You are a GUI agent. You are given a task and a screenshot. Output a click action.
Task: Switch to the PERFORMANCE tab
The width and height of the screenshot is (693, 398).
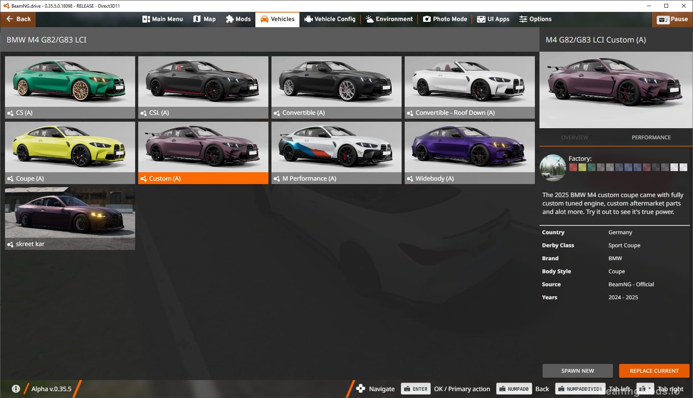tap(651, 137)
